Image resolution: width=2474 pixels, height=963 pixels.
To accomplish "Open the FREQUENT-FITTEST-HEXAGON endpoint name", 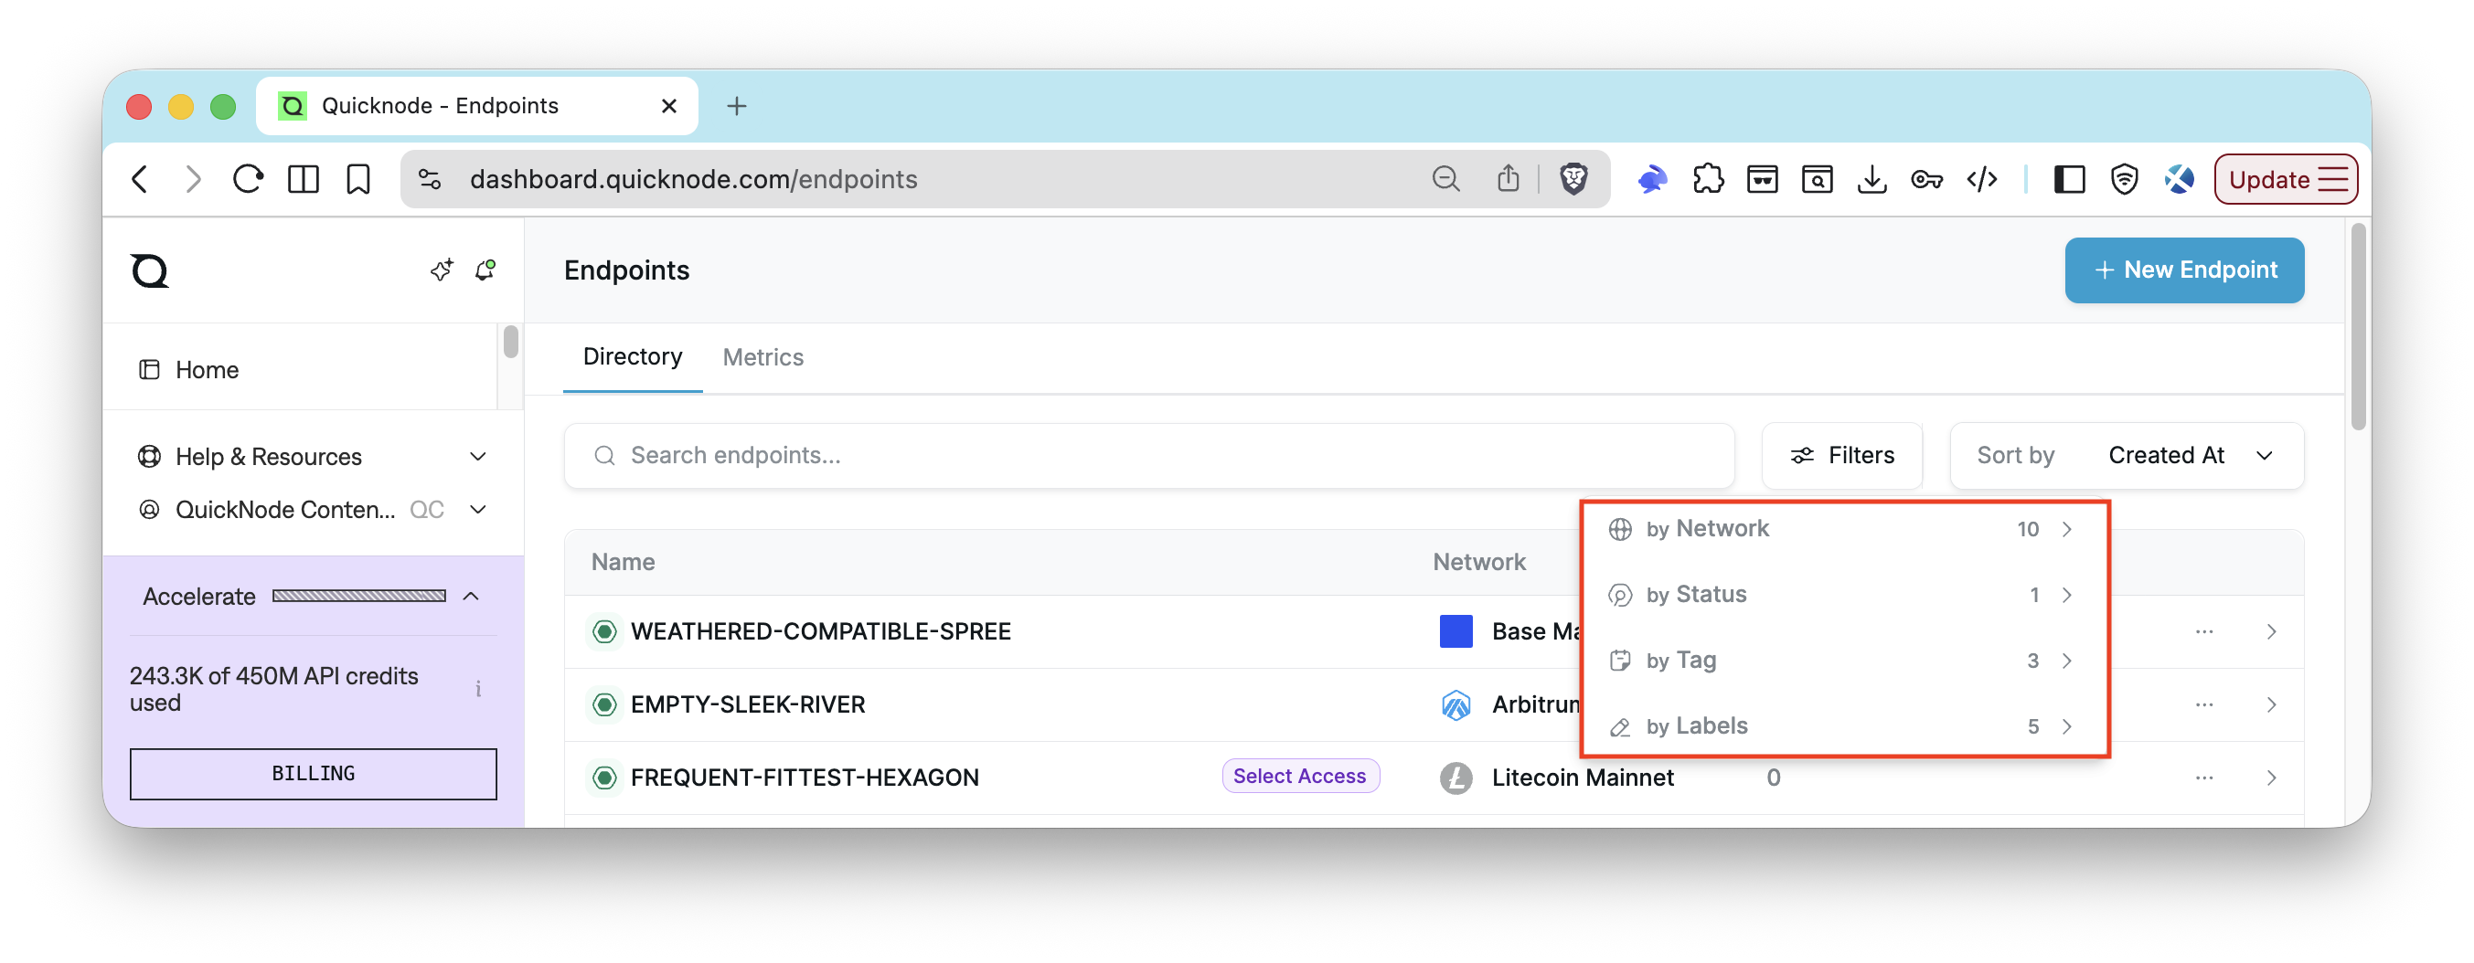I will coord(804,777).
